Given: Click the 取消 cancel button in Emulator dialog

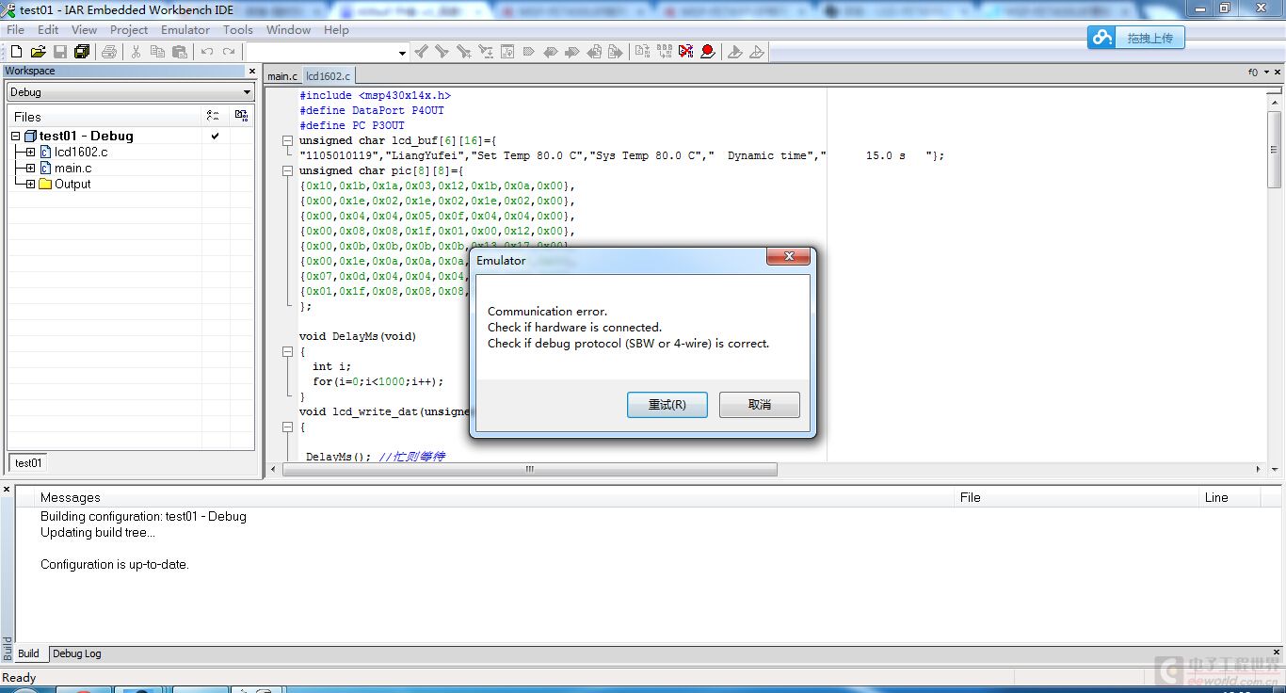Looking at the screenshot, I should [x=759, y=405].
